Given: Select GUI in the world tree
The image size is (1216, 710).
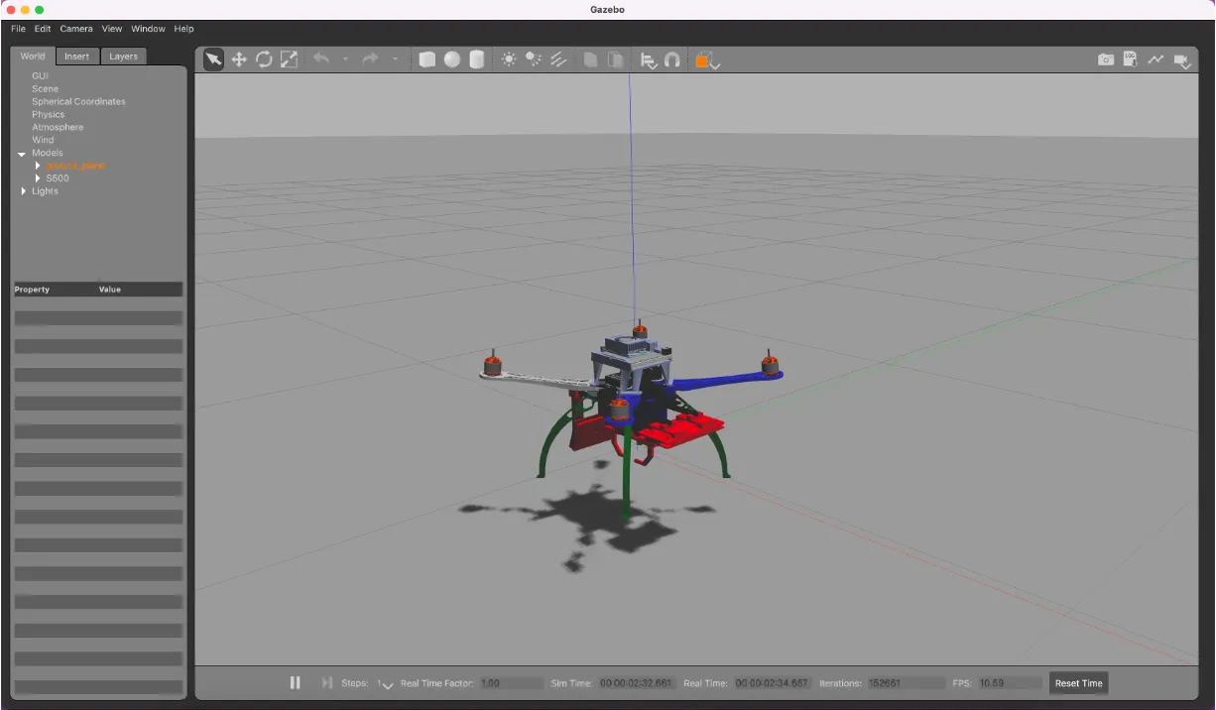Looking at the screenshot, I should (x=40, y=75).
